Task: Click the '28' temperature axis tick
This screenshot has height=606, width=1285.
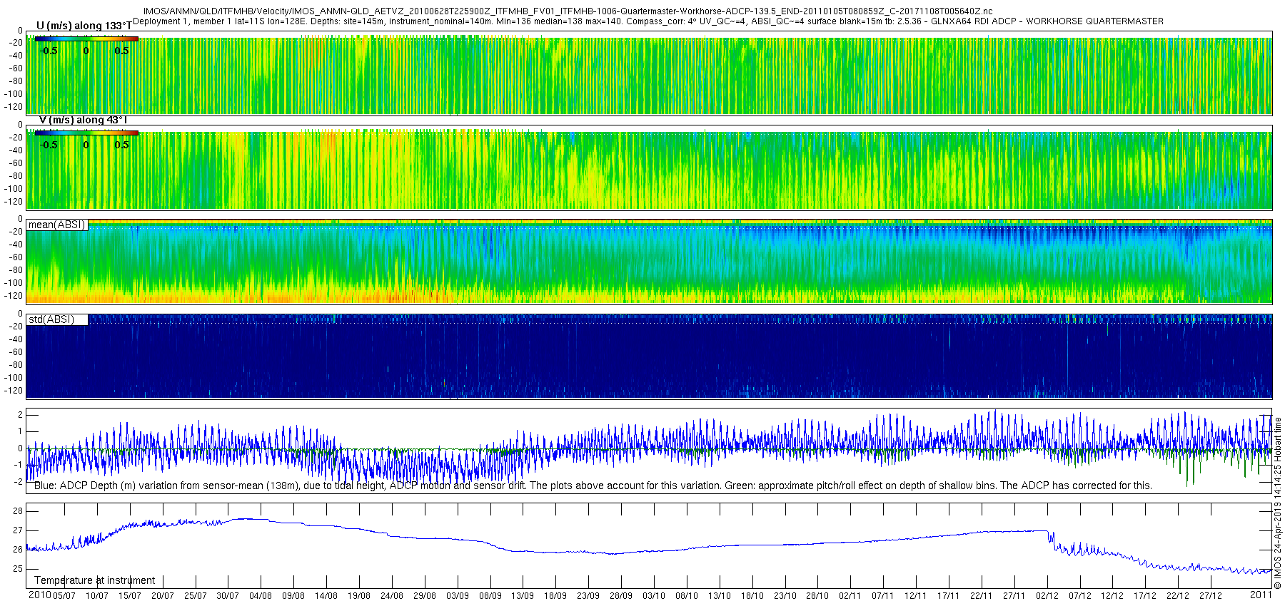Action: pyautogui.click(x=18, y=511)
